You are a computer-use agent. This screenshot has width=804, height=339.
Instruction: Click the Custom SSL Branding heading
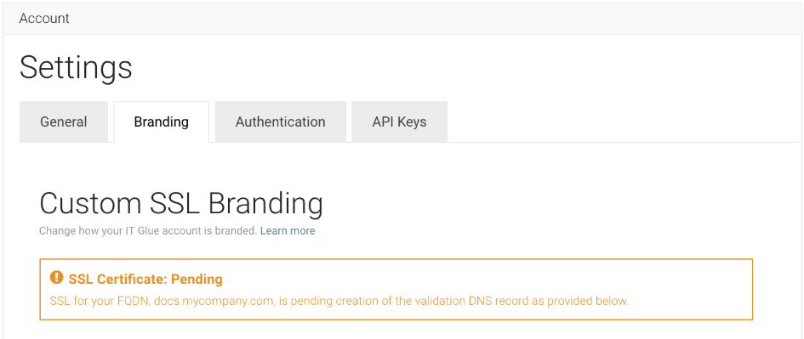click(181, 204)
